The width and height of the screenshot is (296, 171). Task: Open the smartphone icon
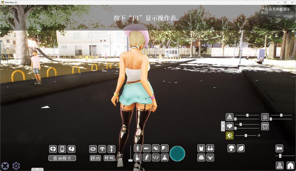coord(62,149)
